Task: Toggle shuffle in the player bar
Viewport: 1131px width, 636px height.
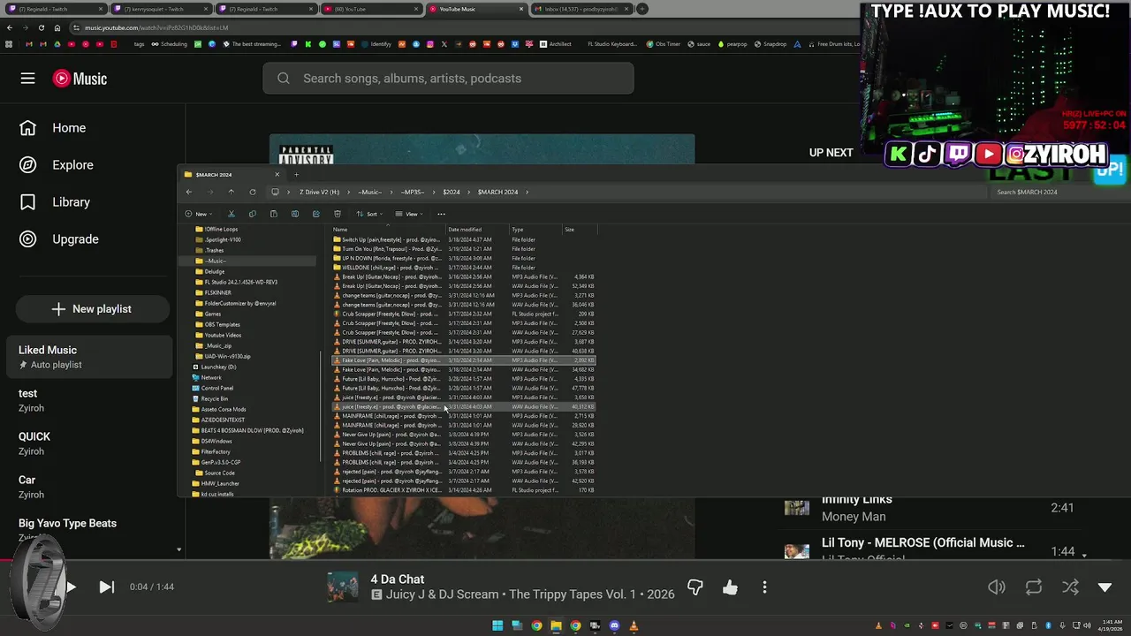Action: click(1070, 587)
